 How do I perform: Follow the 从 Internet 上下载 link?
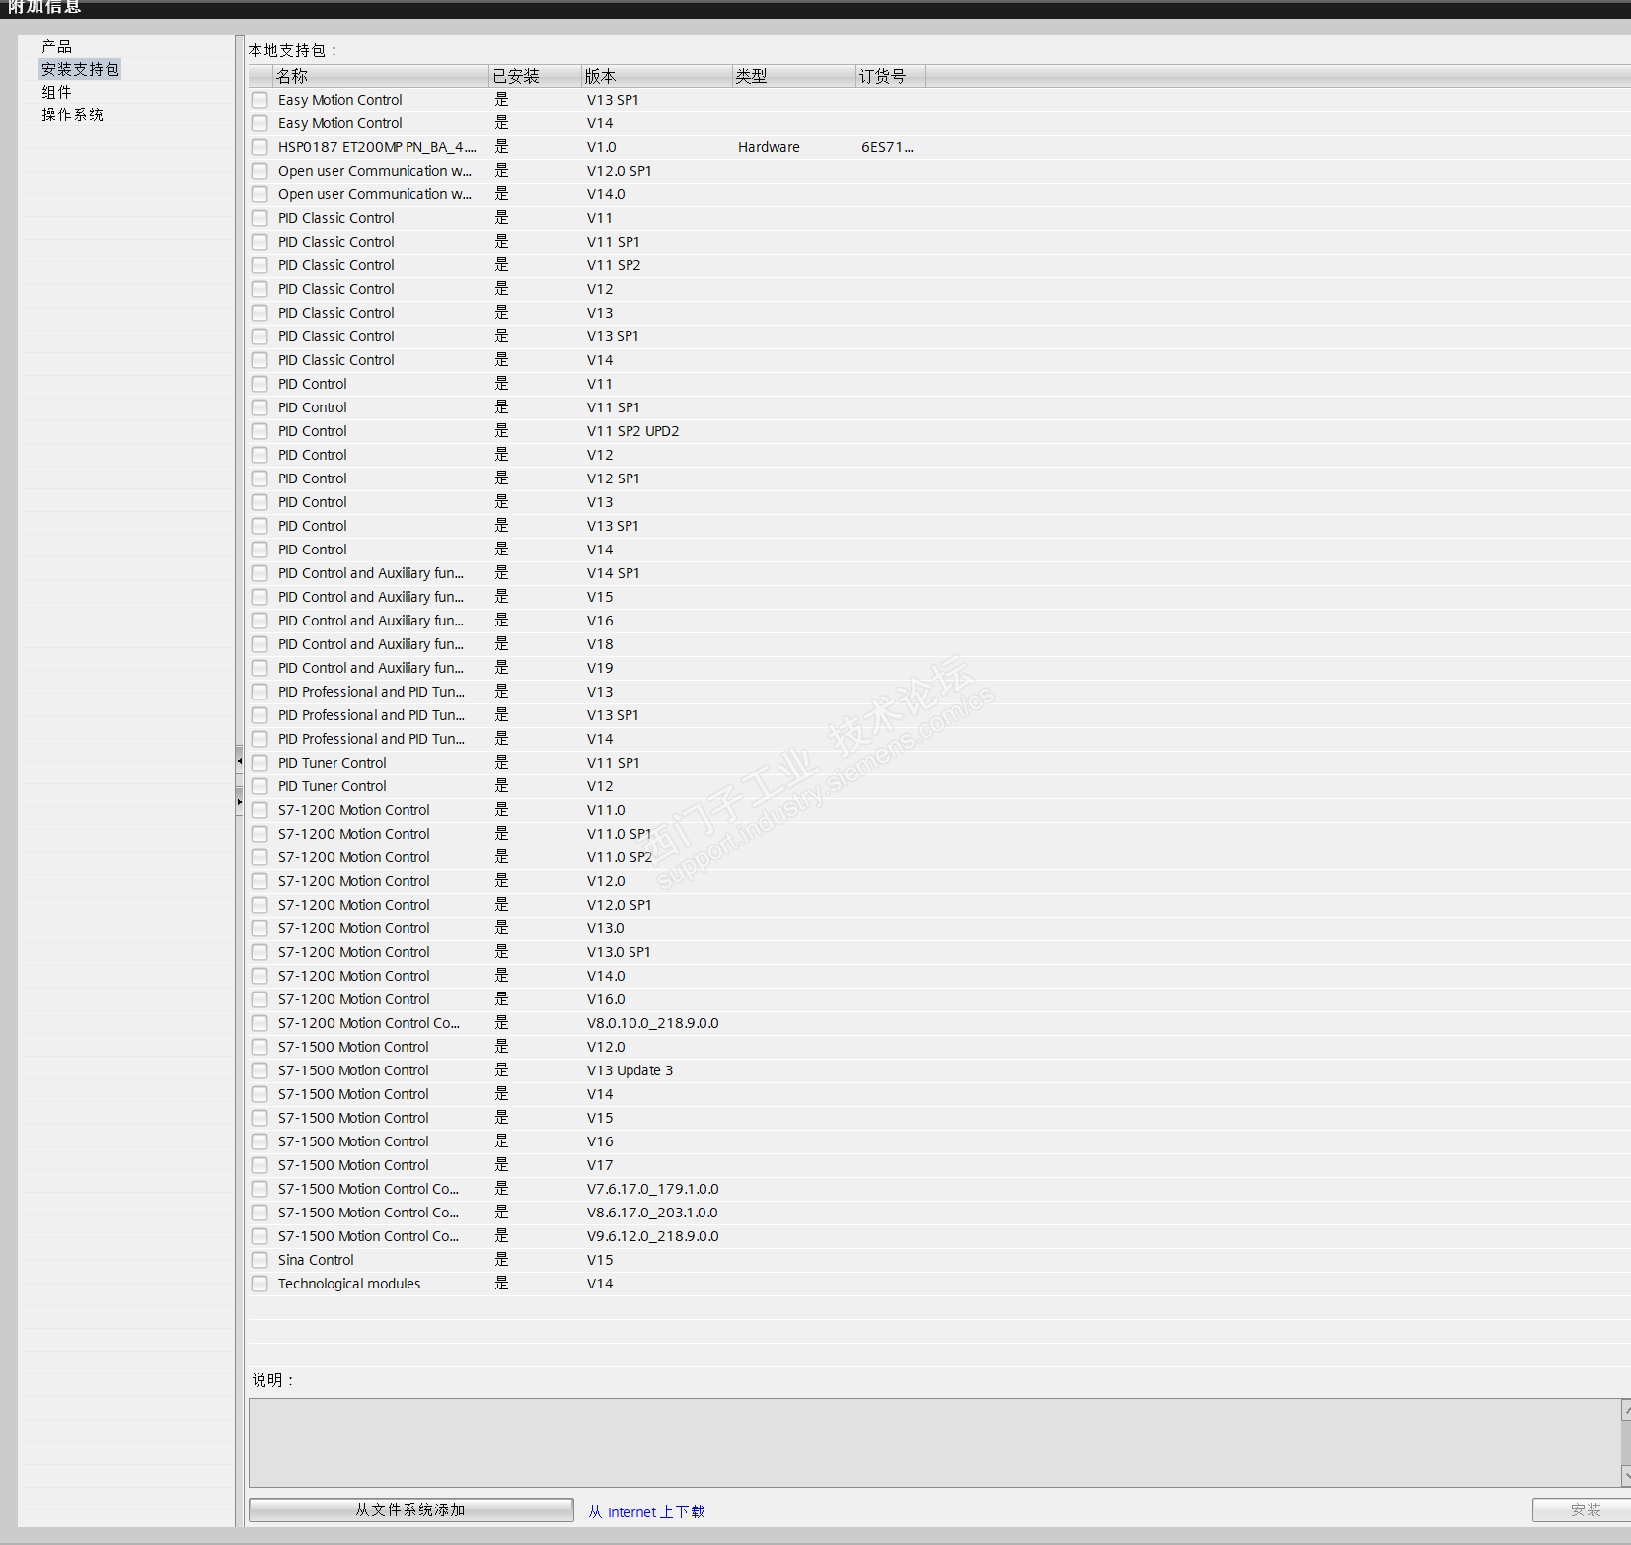coord(646,1511)
